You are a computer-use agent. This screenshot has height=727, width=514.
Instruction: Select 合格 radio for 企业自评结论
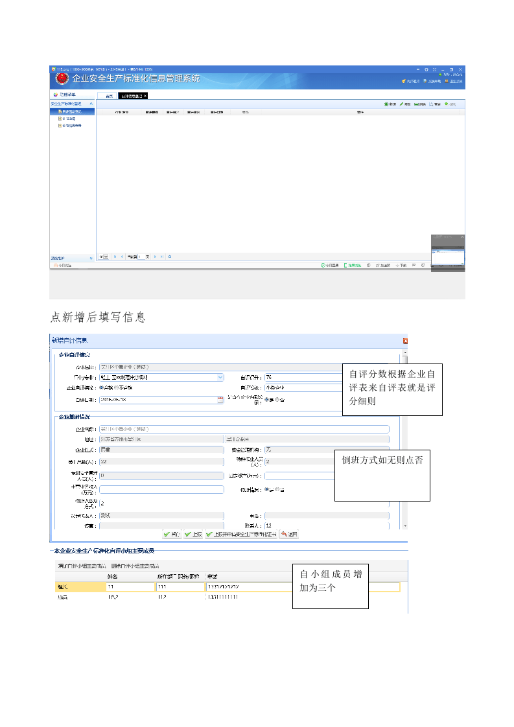(101, 387)
